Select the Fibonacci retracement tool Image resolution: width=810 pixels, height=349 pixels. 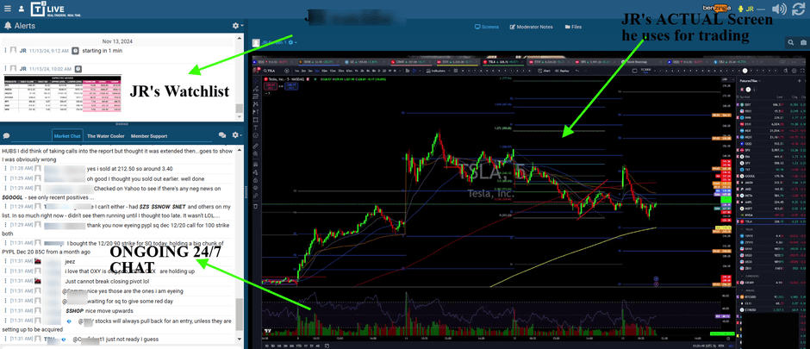pyautogui.click(x=256, y=97)
